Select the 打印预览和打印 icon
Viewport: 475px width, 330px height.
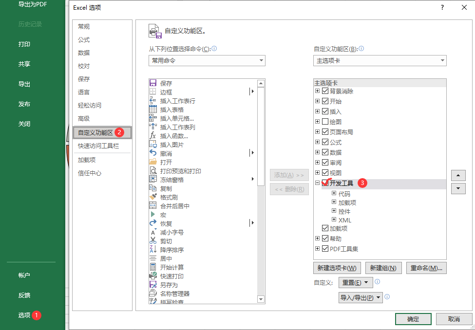pos(153,171)
